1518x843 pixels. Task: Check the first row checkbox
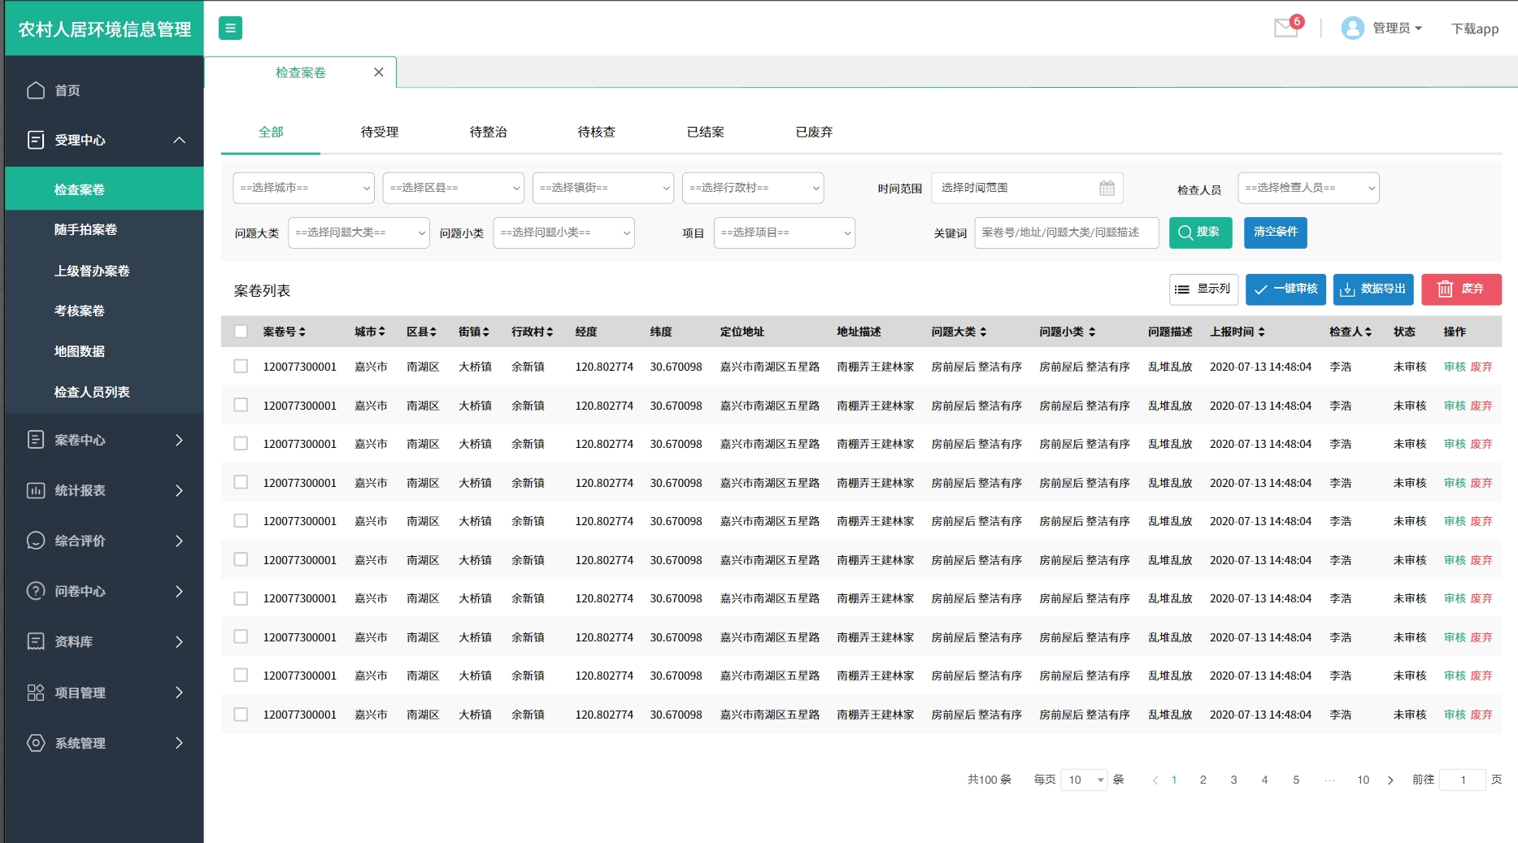coord(241,367)
